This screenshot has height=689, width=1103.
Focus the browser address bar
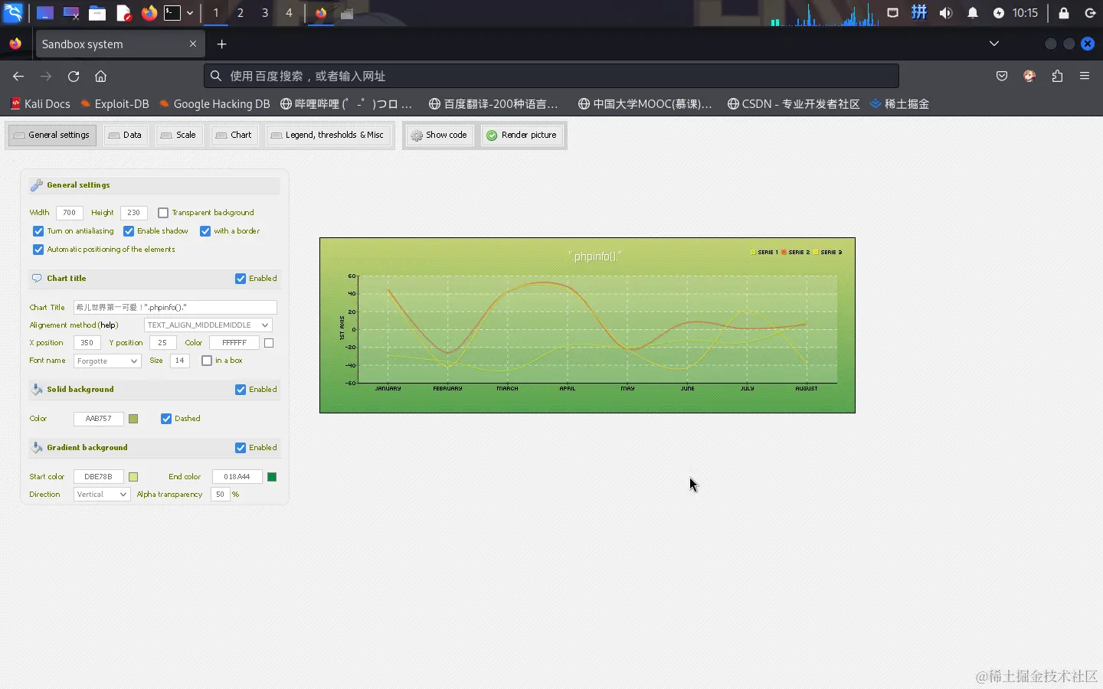551,76
